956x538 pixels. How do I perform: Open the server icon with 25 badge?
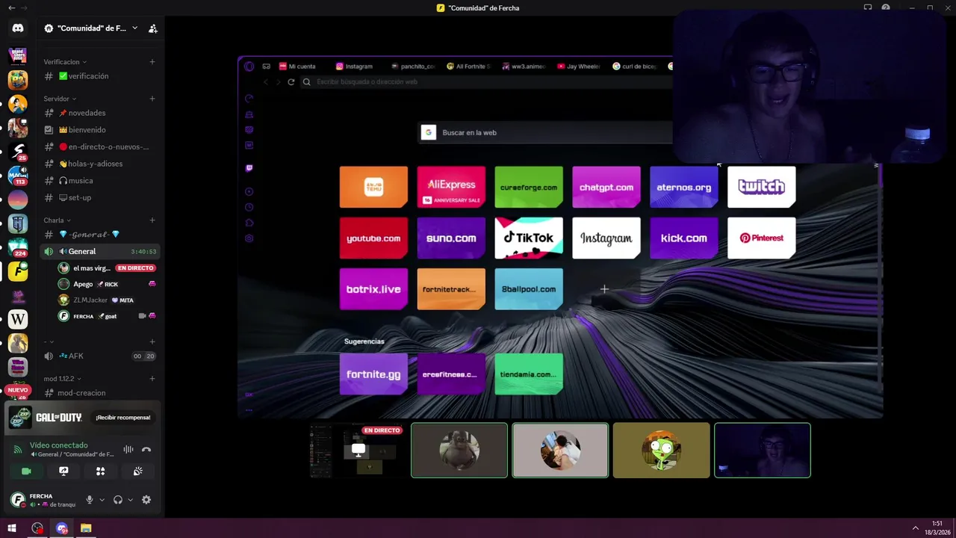point(18,151)
